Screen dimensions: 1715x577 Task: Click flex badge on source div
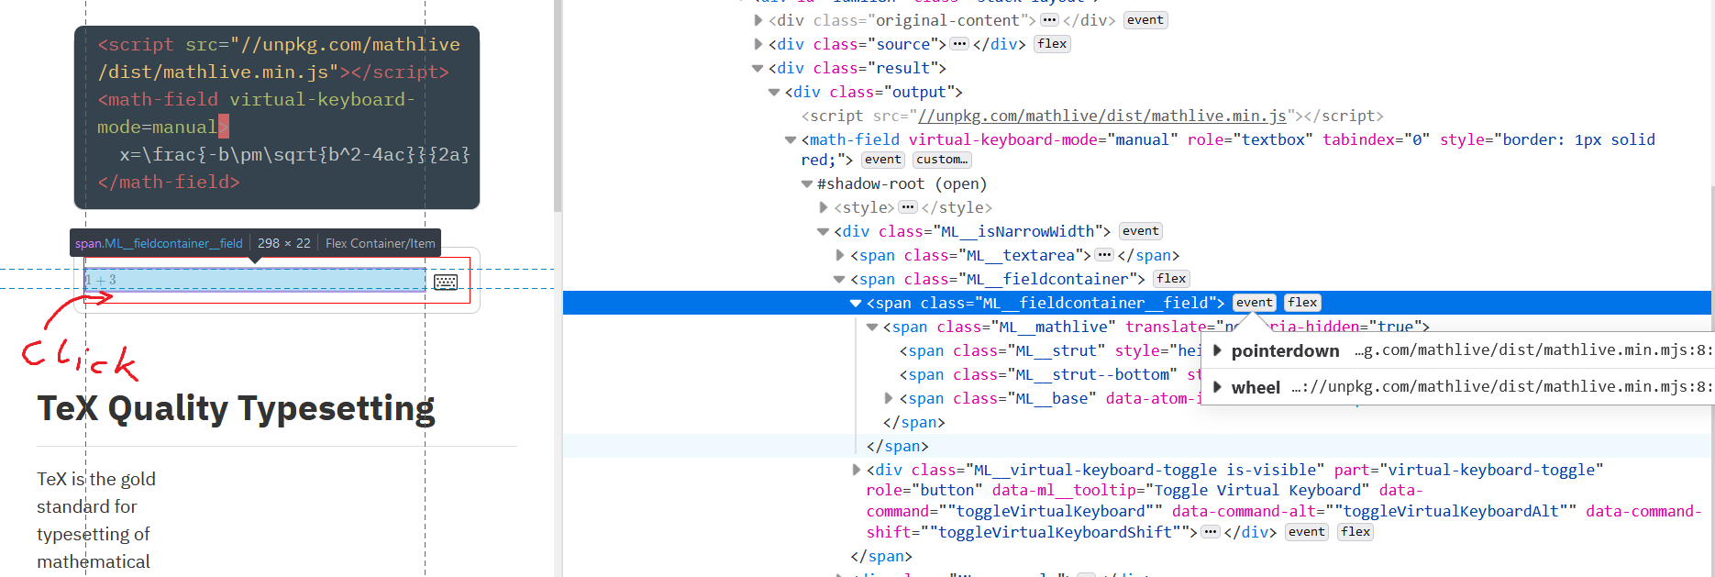coord(1052,44)
